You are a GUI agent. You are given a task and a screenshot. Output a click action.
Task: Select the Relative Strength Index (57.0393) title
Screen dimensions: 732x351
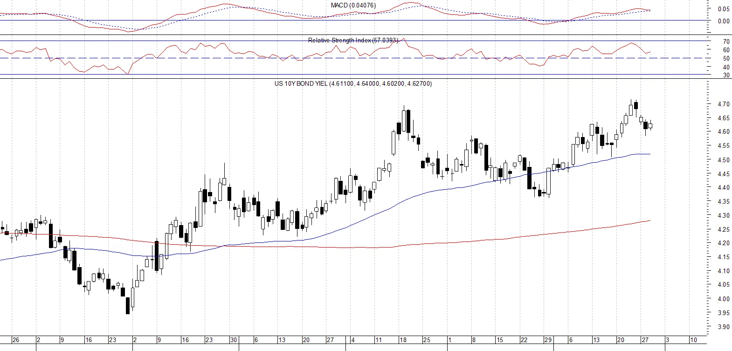tap(353, 41)
